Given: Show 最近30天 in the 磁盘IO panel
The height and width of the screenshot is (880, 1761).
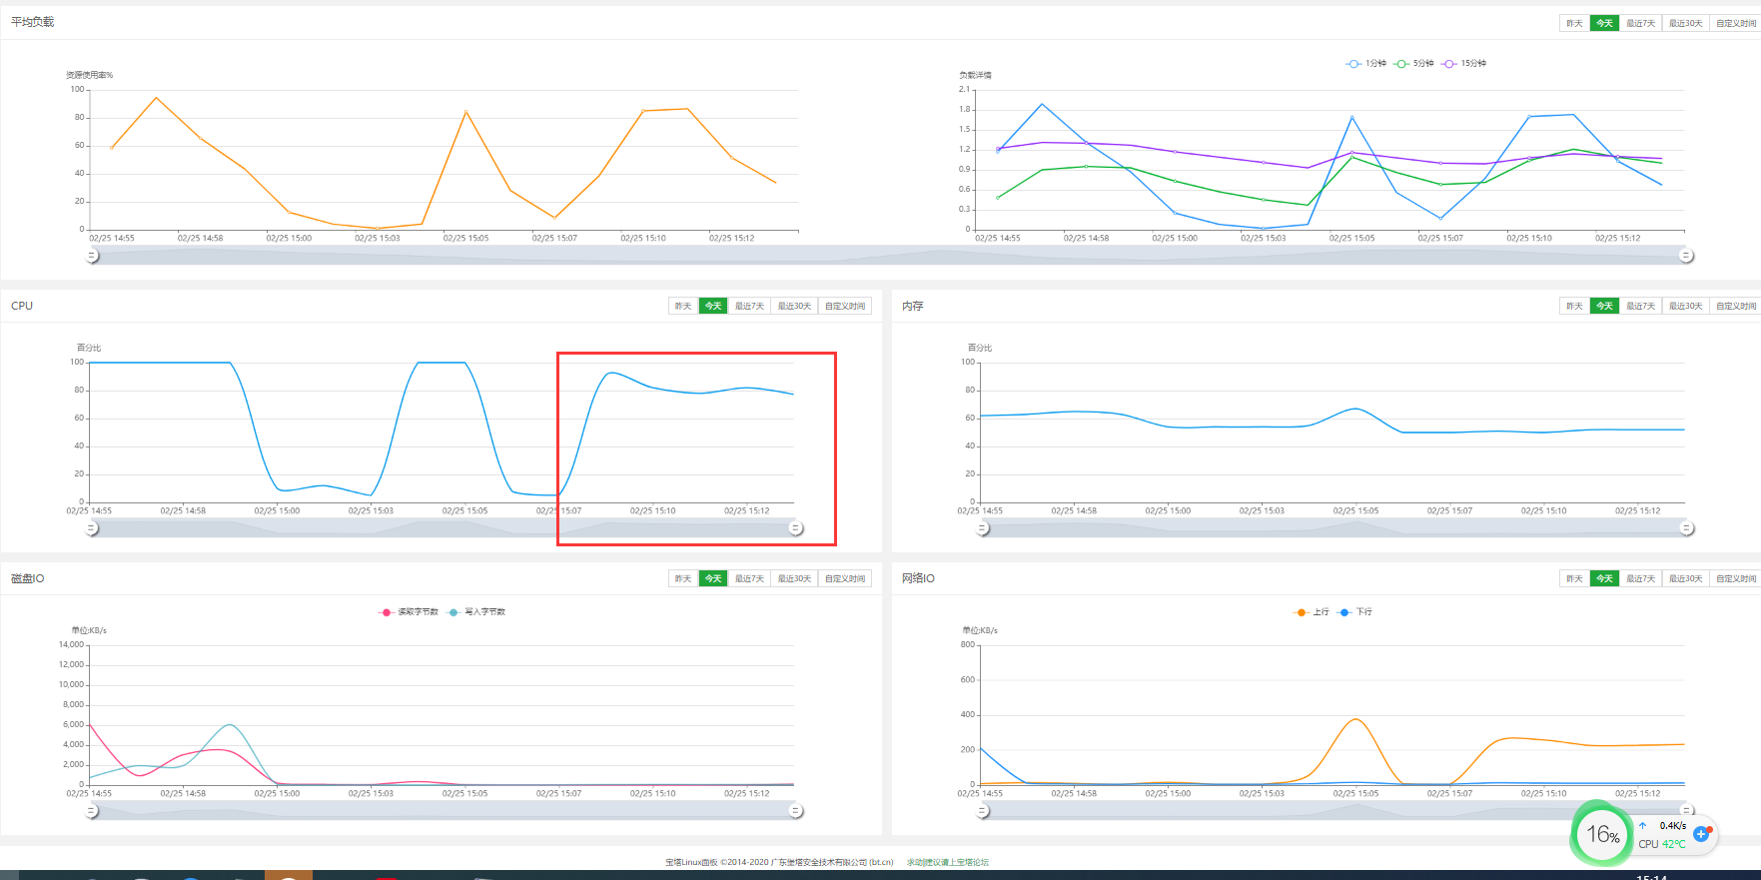Looking at the screenshot, I should pyautogui.click(x=794, y=578).
